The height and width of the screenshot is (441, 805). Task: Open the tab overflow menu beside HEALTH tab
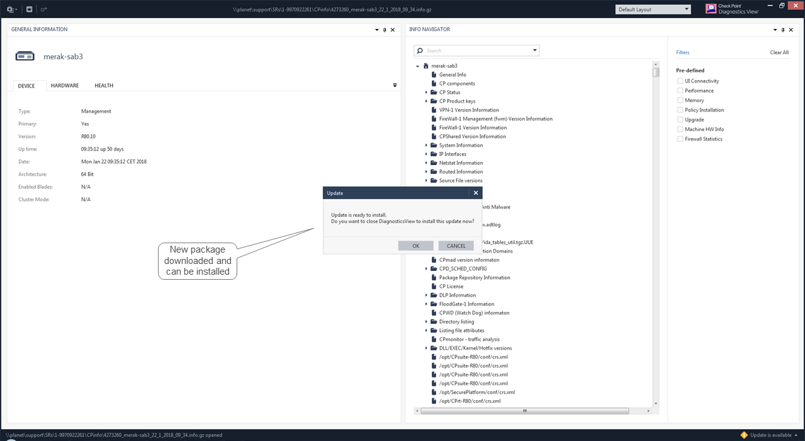[x=395, y=85]
